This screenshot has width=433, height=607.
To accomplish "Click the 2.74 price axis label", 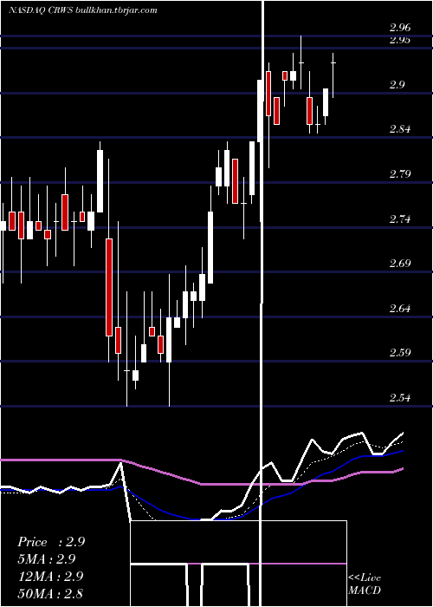I will 400,219.
